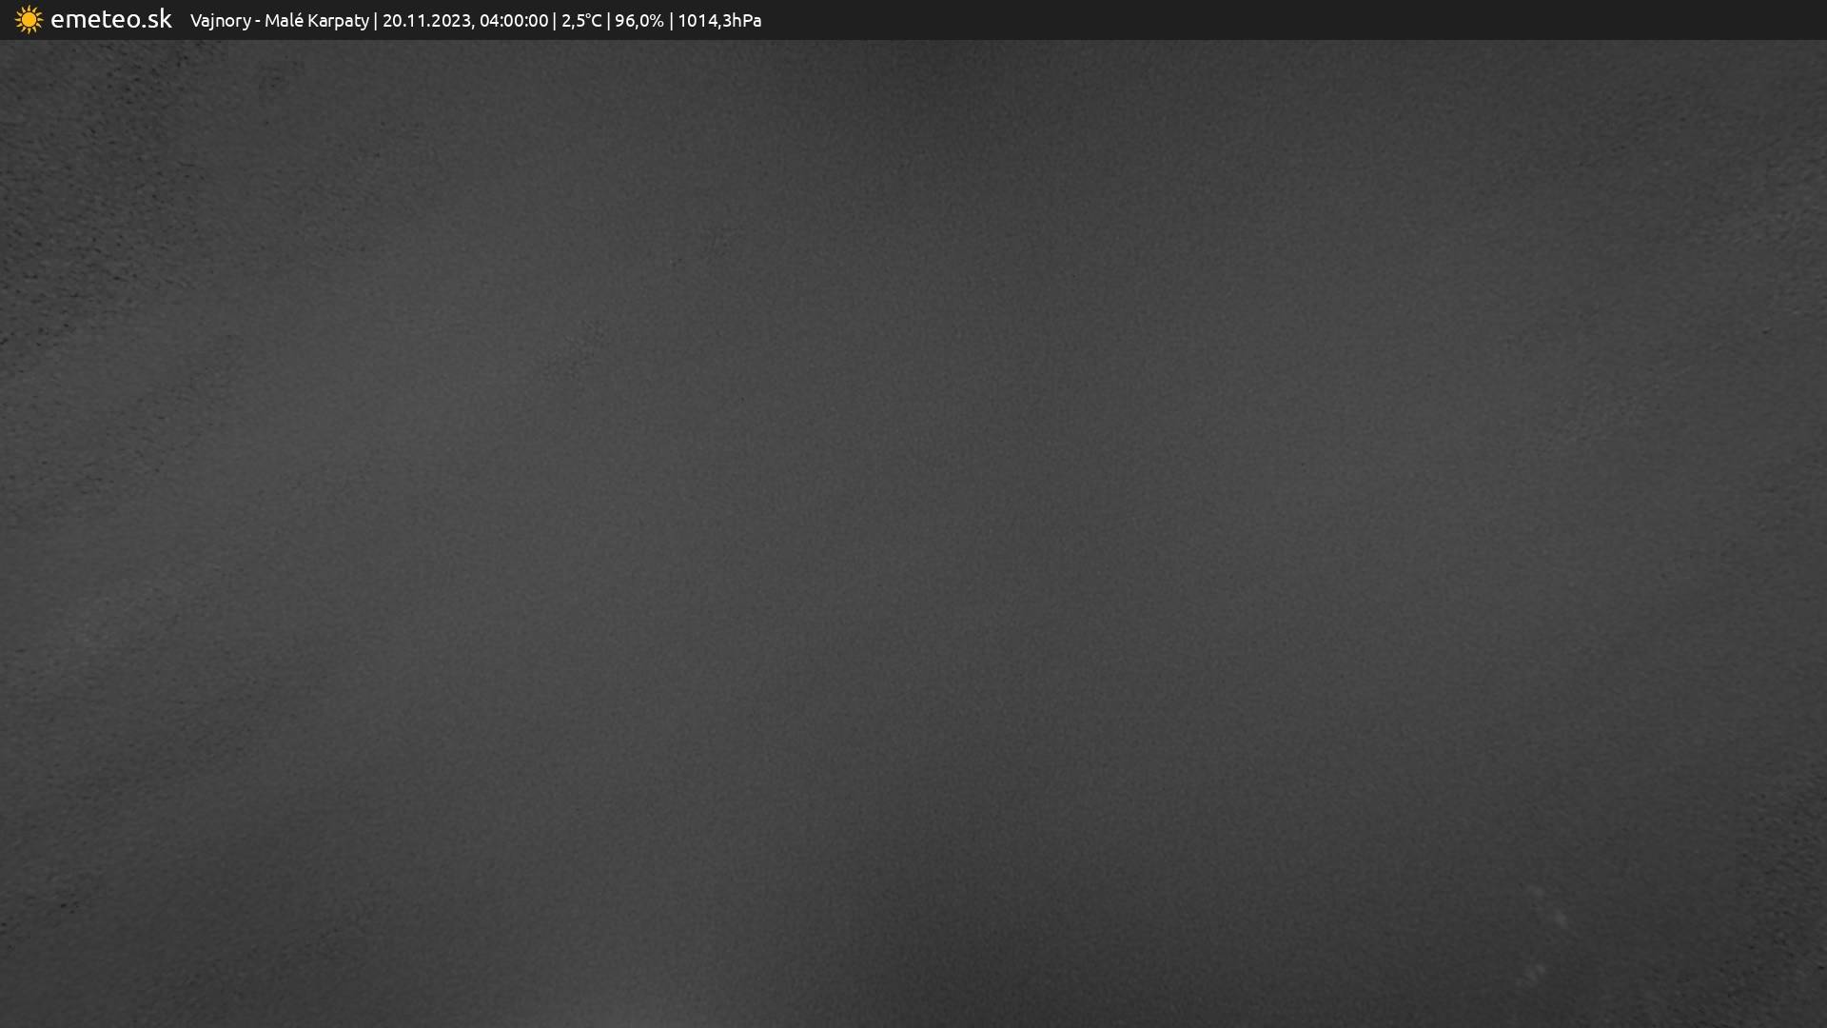
Task: Click the separator between humidity and pressure
Action: click(x=671, y=21)
